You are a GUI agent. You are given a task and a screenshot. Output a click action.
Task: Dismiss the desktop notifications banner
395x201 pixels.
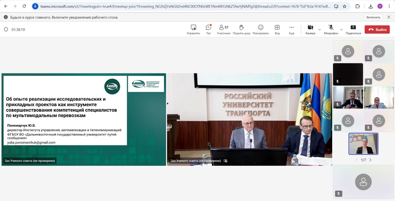point(389,17)
